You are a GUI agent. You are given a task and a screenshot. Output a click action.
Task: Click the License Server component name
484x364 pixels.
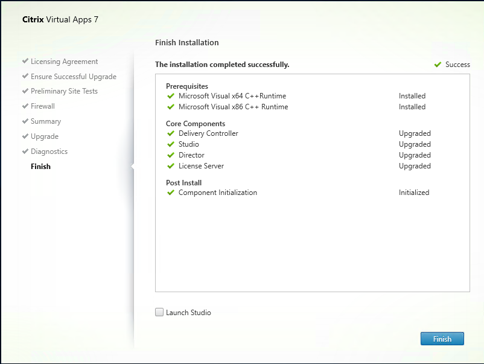click(x=201, y=166)
